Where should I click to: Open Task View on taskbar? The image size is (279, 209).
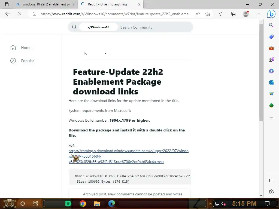36,204
